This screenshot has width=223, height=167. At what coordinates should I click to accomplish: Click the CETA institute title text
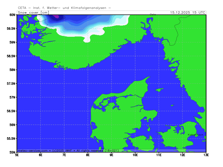[64, 8]
